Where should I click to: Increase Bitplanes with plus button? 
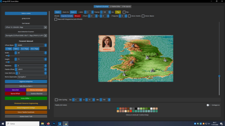coord(46,66)
